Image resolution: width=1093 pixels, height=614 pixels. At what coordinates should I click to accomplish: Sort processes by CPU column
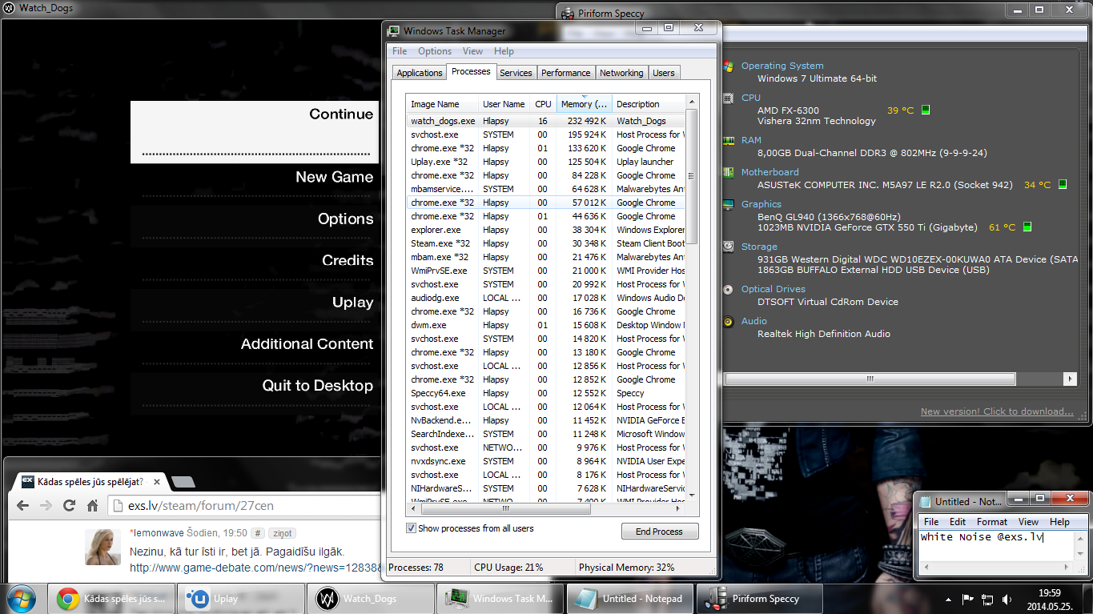click(x=544, y=104)
